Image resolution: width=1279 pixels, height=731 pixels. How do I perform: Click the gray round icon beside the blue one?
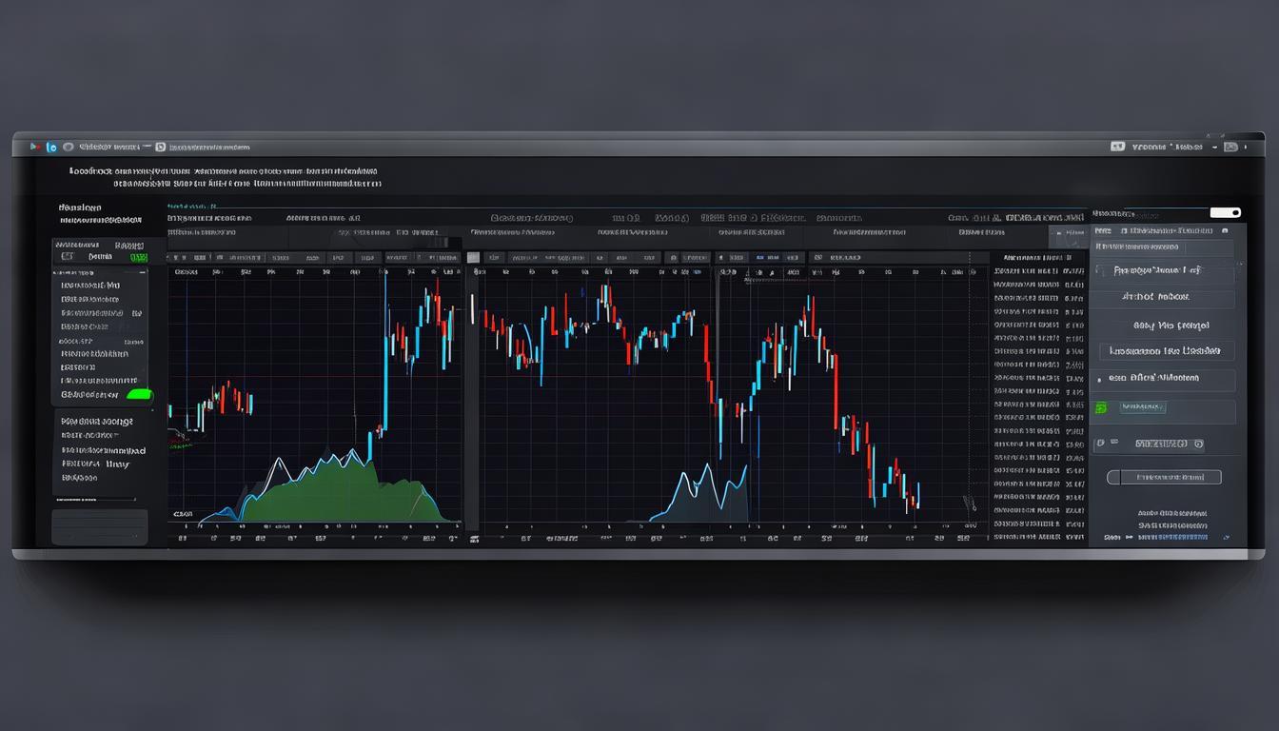point(69,148)
